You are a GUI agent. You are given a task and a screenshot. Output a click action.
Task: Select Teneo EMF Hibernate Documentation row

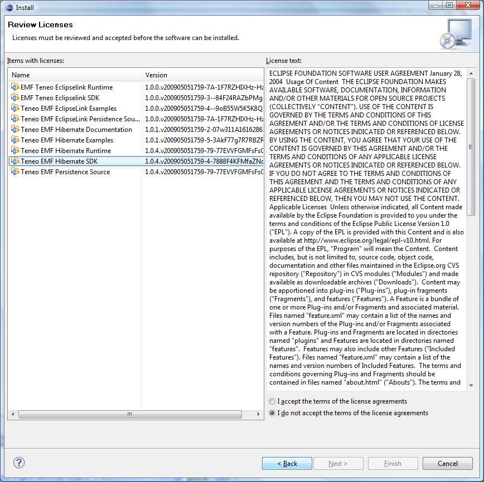tap(136, 130)
